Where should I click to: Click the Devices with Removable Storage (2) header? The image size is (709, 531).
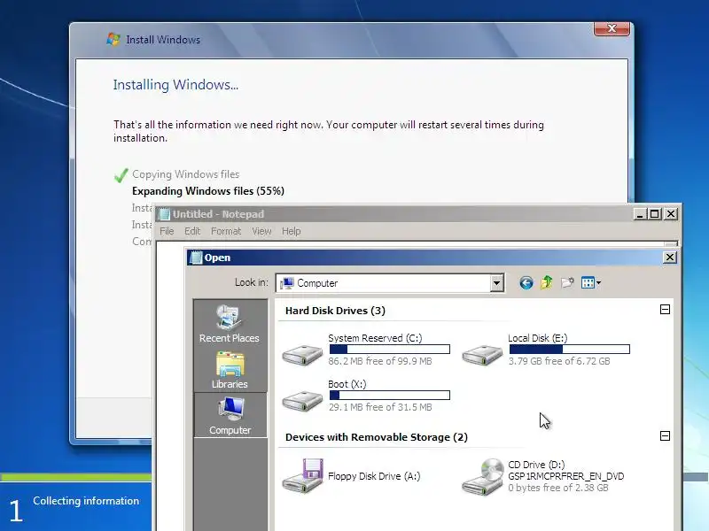coord(376,437)
